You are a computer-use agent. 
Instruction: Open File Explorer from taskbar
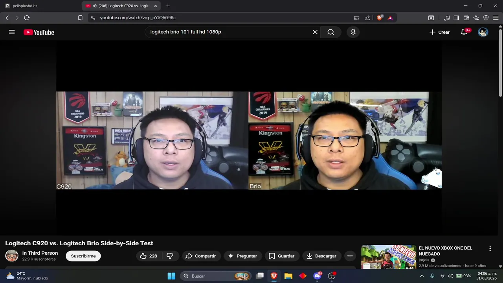(x=288, y=276)
